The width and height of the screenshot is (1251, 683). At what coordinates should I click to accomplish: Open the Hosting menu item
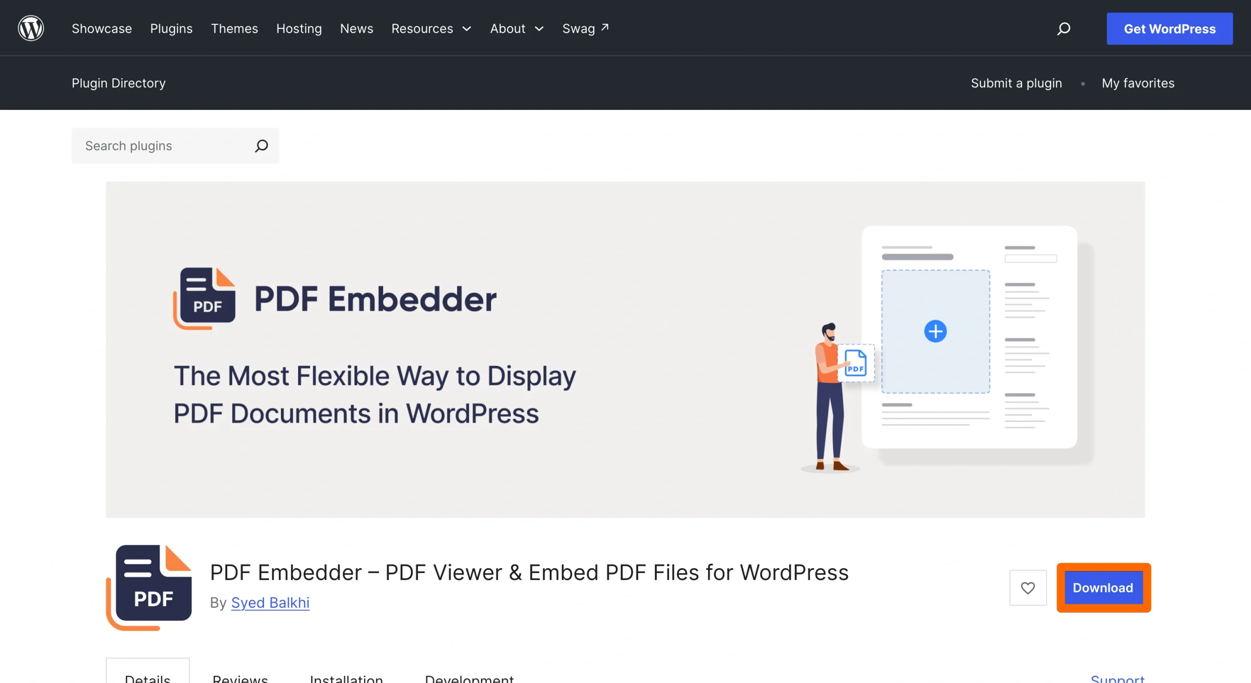coord(299,29)
